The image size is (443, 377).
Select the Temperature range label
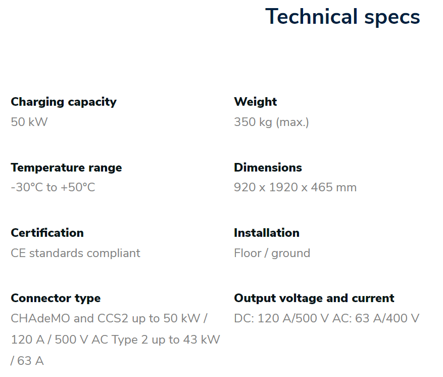tap(66, 167)
